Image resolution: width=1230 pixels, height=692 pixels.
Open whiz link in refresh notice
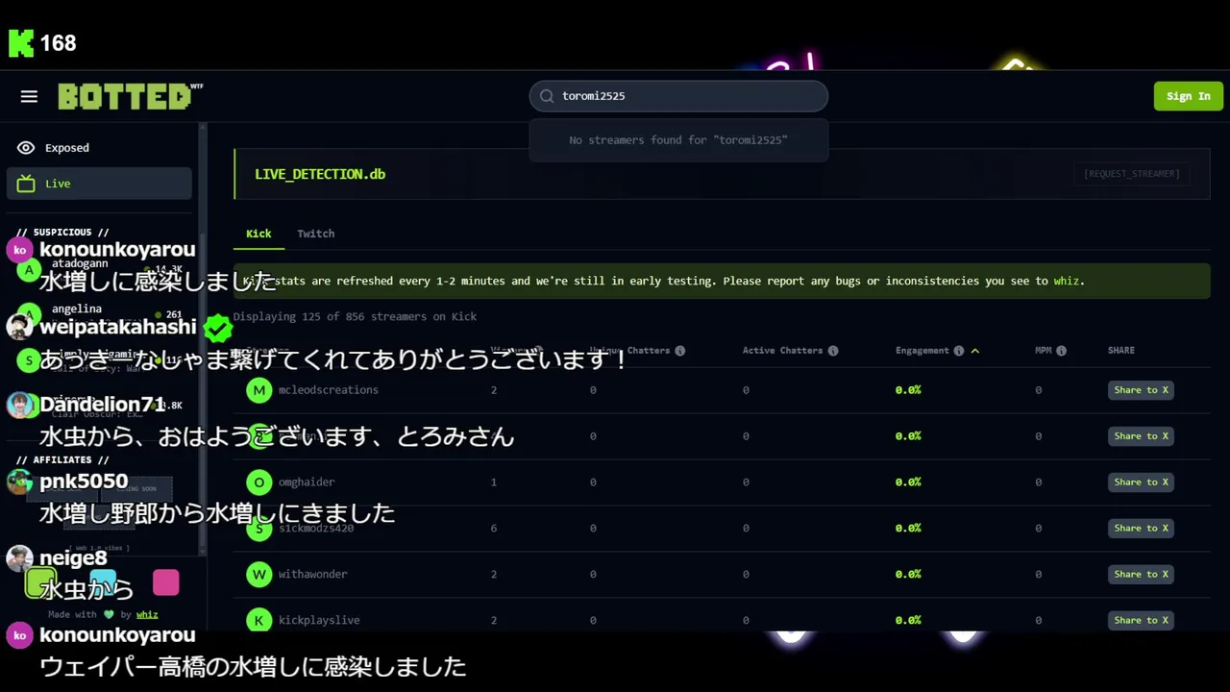click(x=1067, y=282)
